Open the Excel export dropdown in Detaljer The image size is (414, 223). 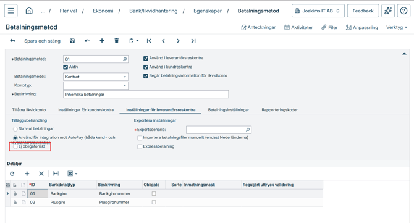coord(72,174)
